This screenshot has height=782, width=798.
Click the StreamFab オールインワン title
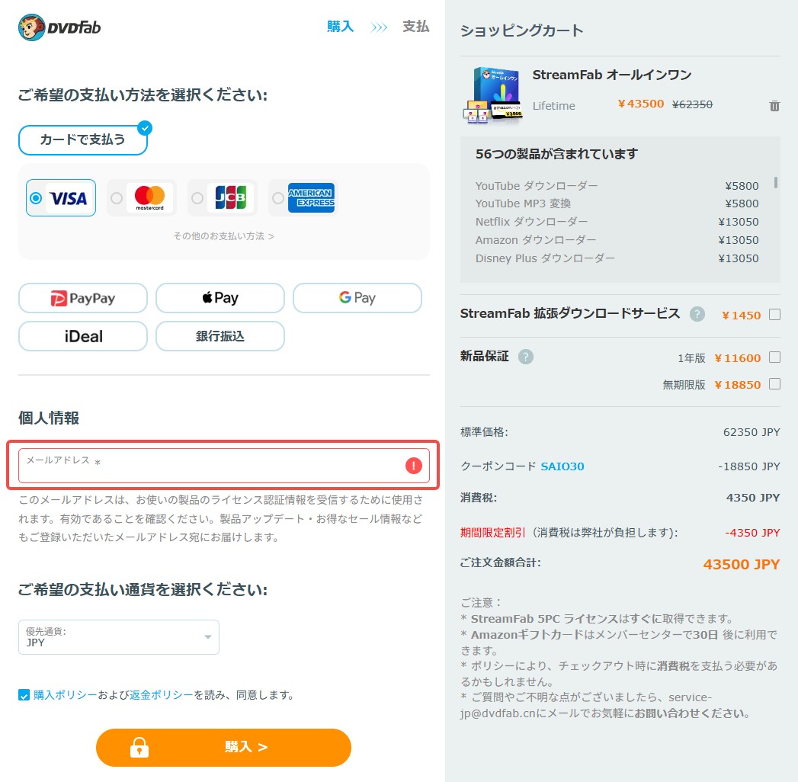tap(612, 75)
